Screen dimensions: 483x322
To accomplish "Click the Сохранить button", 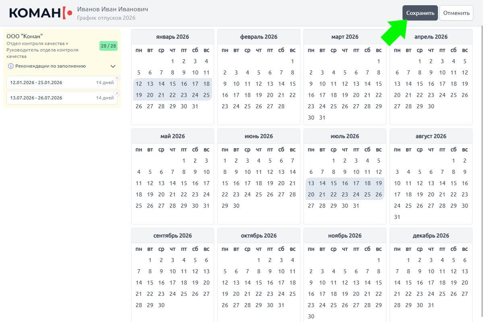I will point(420,13).
